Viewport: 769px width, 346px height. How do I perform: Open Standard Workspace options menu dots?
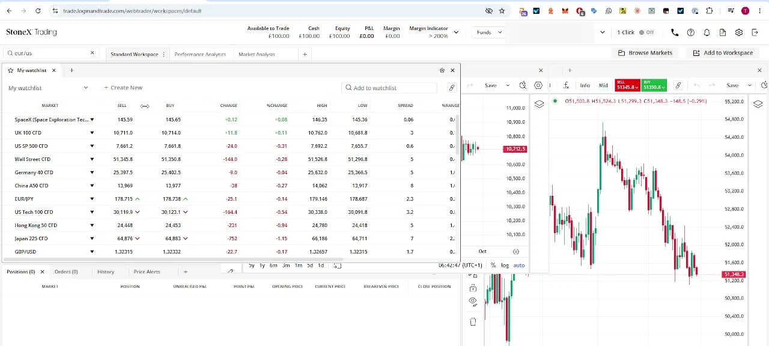[163, 54]
